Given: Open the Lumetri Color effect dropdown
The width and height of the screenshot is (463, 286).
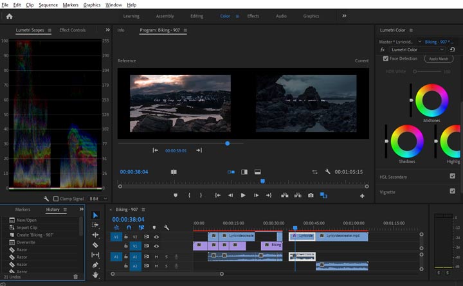Looking at the screenshot, I should 417,49.
